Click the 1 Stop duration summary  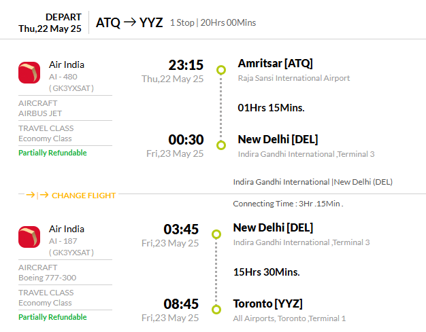point(213,22)
